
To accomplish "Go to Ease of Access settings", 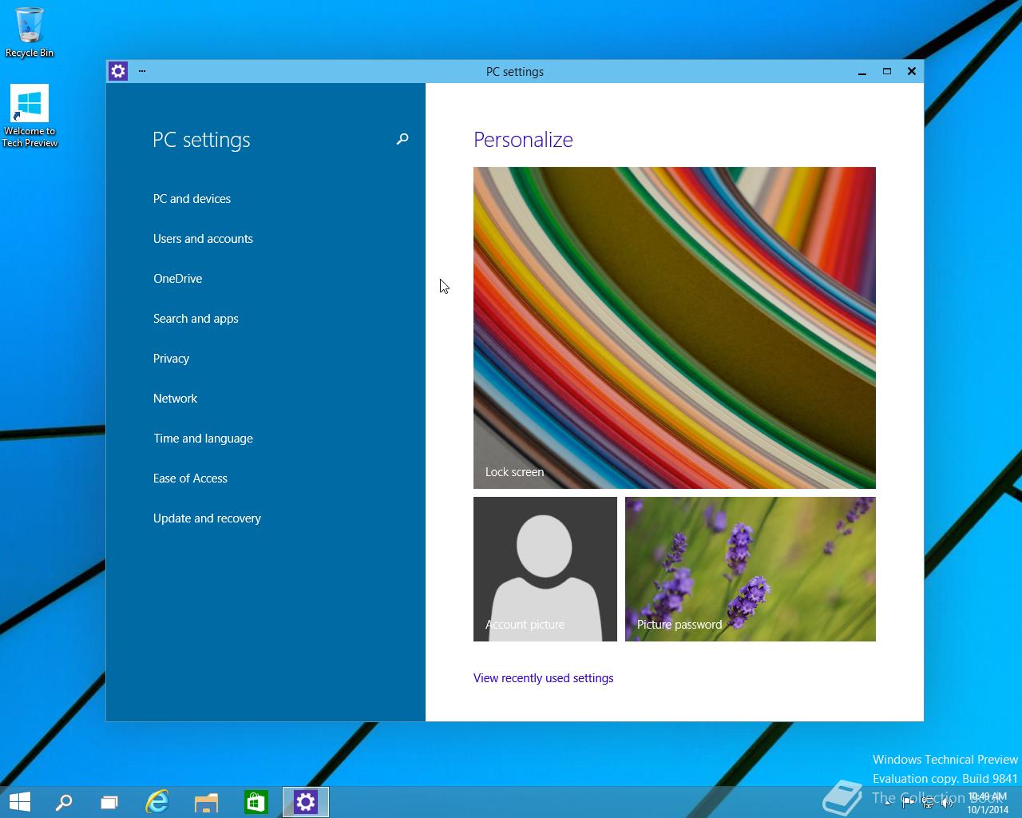I will click(x=190, y=478).
